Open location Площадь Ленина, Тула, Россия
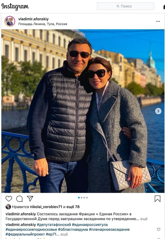The height and width of the screenshot is (239, 165). (x=43, y=24)
